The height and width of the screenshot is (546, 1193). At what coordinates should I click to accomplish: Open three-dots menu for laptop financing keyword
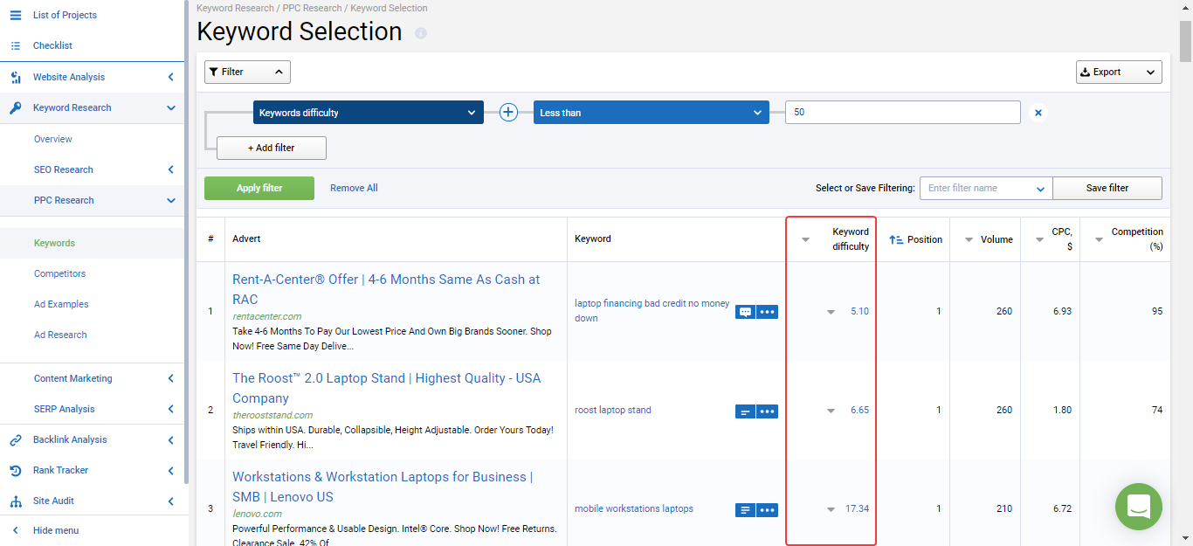767,311
